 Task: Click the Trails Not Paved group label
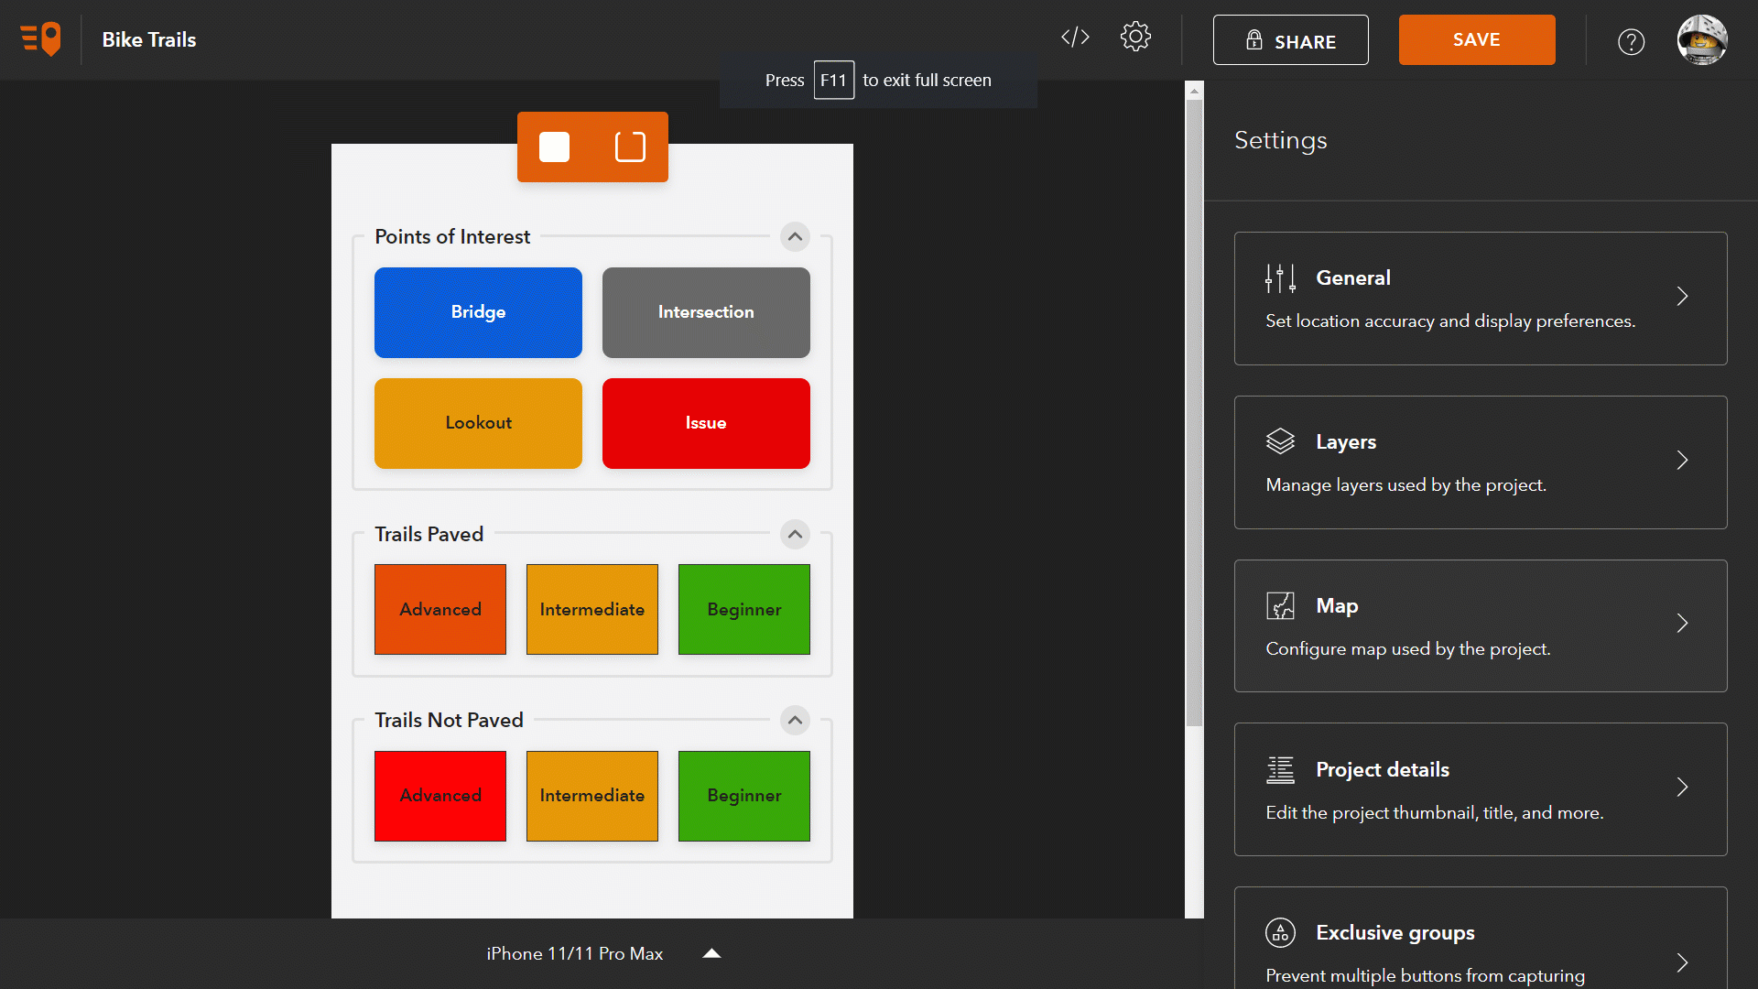pos(449,721)
